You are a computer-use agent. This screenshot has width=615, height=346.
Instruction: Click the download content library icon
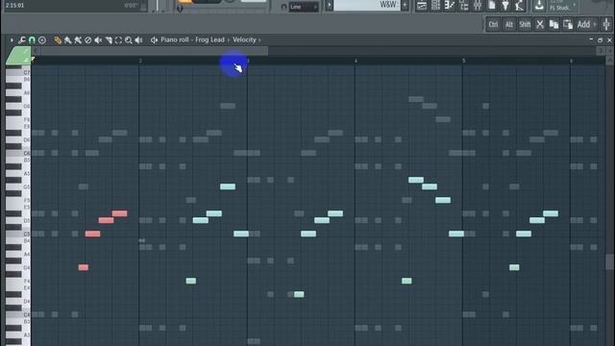(539, 6)
